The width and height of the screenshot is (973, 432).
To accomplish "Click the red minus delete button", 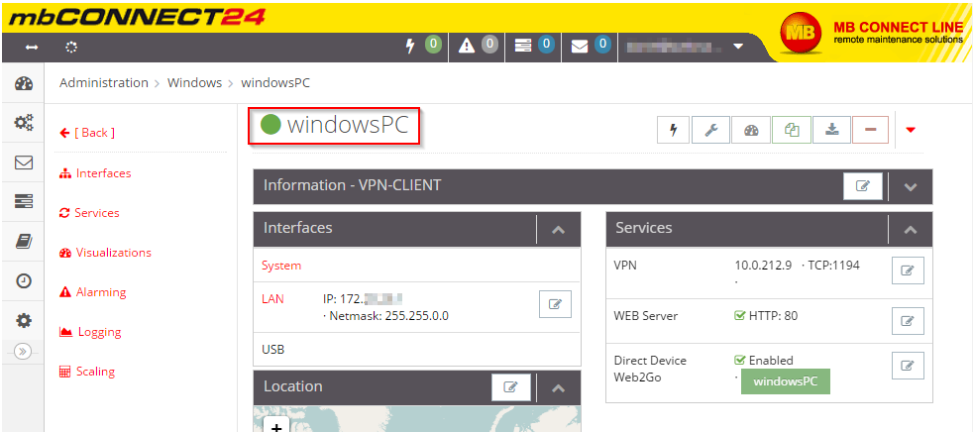I will (x=871, y=130).
